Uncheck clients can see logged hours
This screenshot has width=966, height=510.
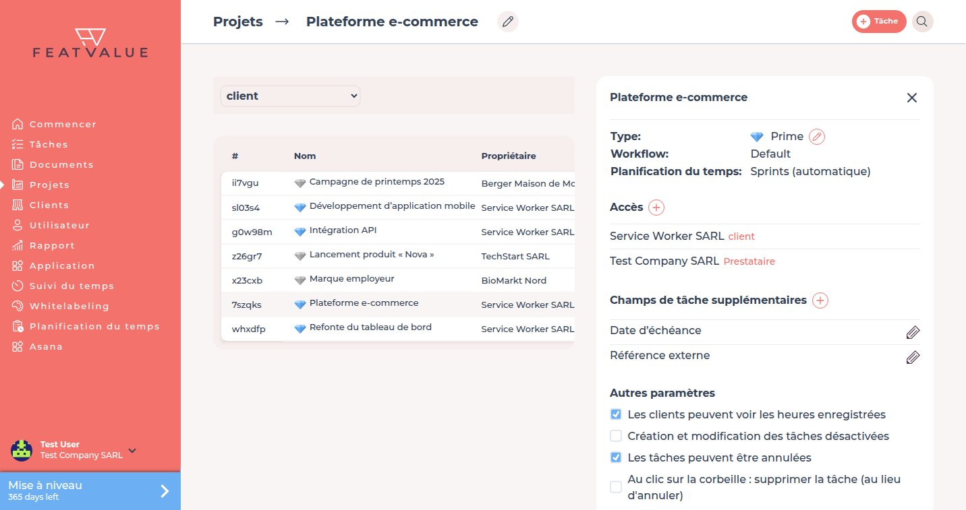pyautogui.click(x=616, y=414)
